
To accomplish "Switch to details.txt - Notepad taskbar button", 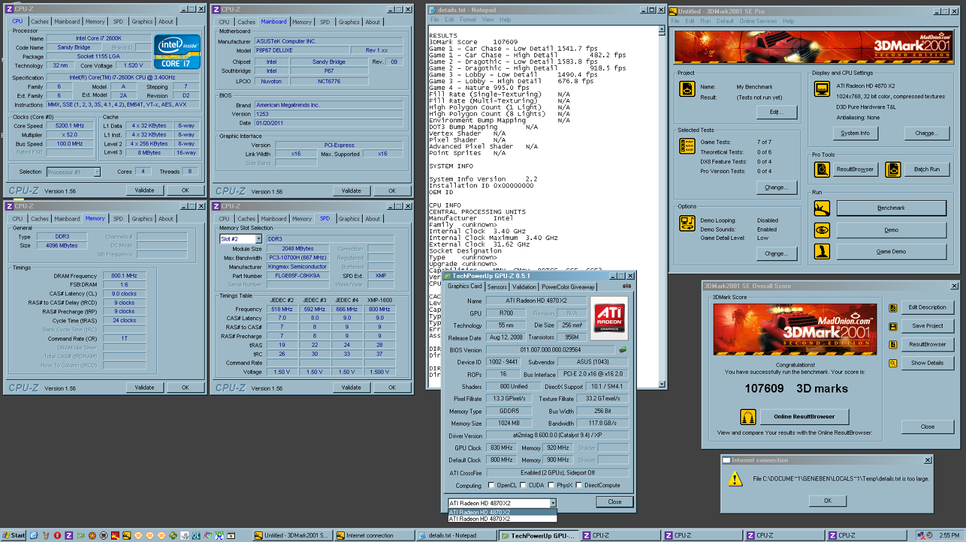I will click(457, 535).
